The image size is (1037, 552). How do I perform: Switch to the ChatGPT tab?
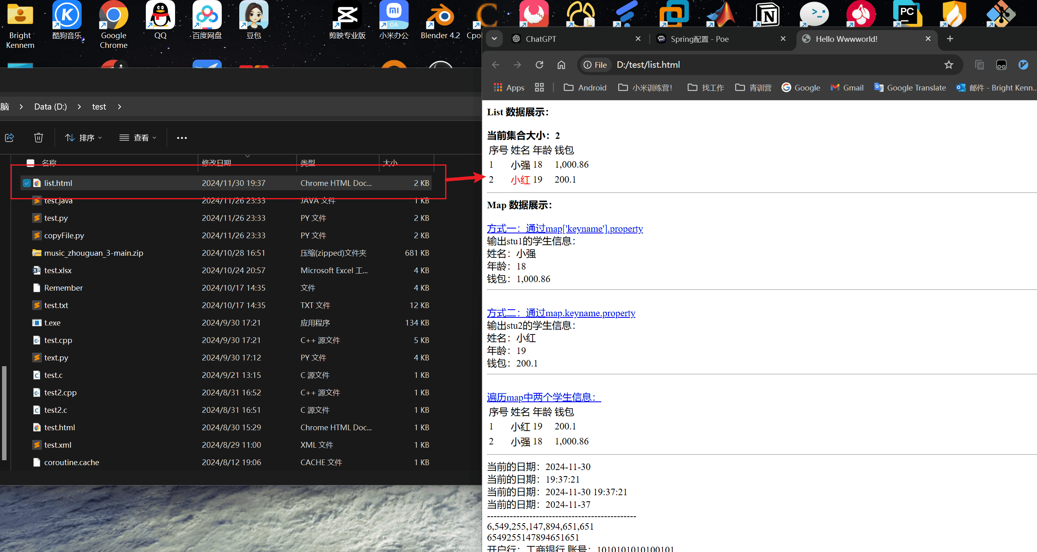point(541,39)
